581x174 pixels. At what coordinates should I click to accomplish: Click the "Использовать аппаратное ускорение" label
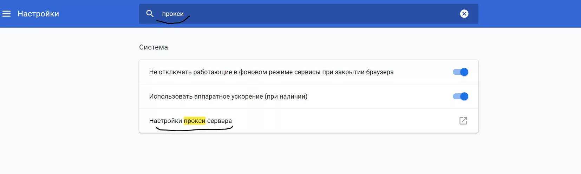[206, 96]
